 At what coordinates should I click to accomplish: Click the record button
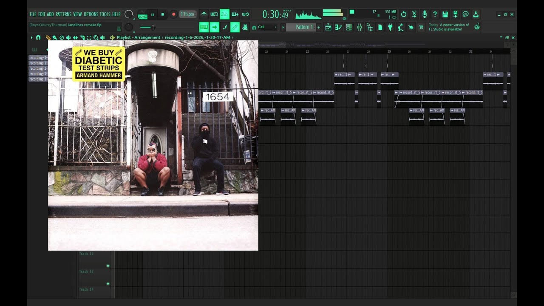pos(173,14)
